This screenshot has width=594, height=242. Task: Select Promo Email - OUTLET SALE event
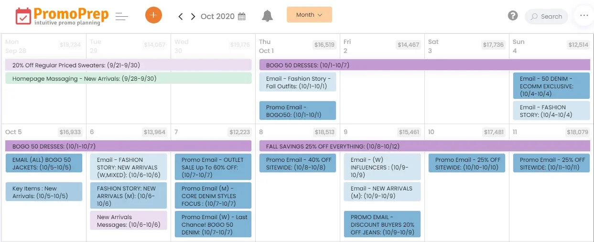(213, 167)
